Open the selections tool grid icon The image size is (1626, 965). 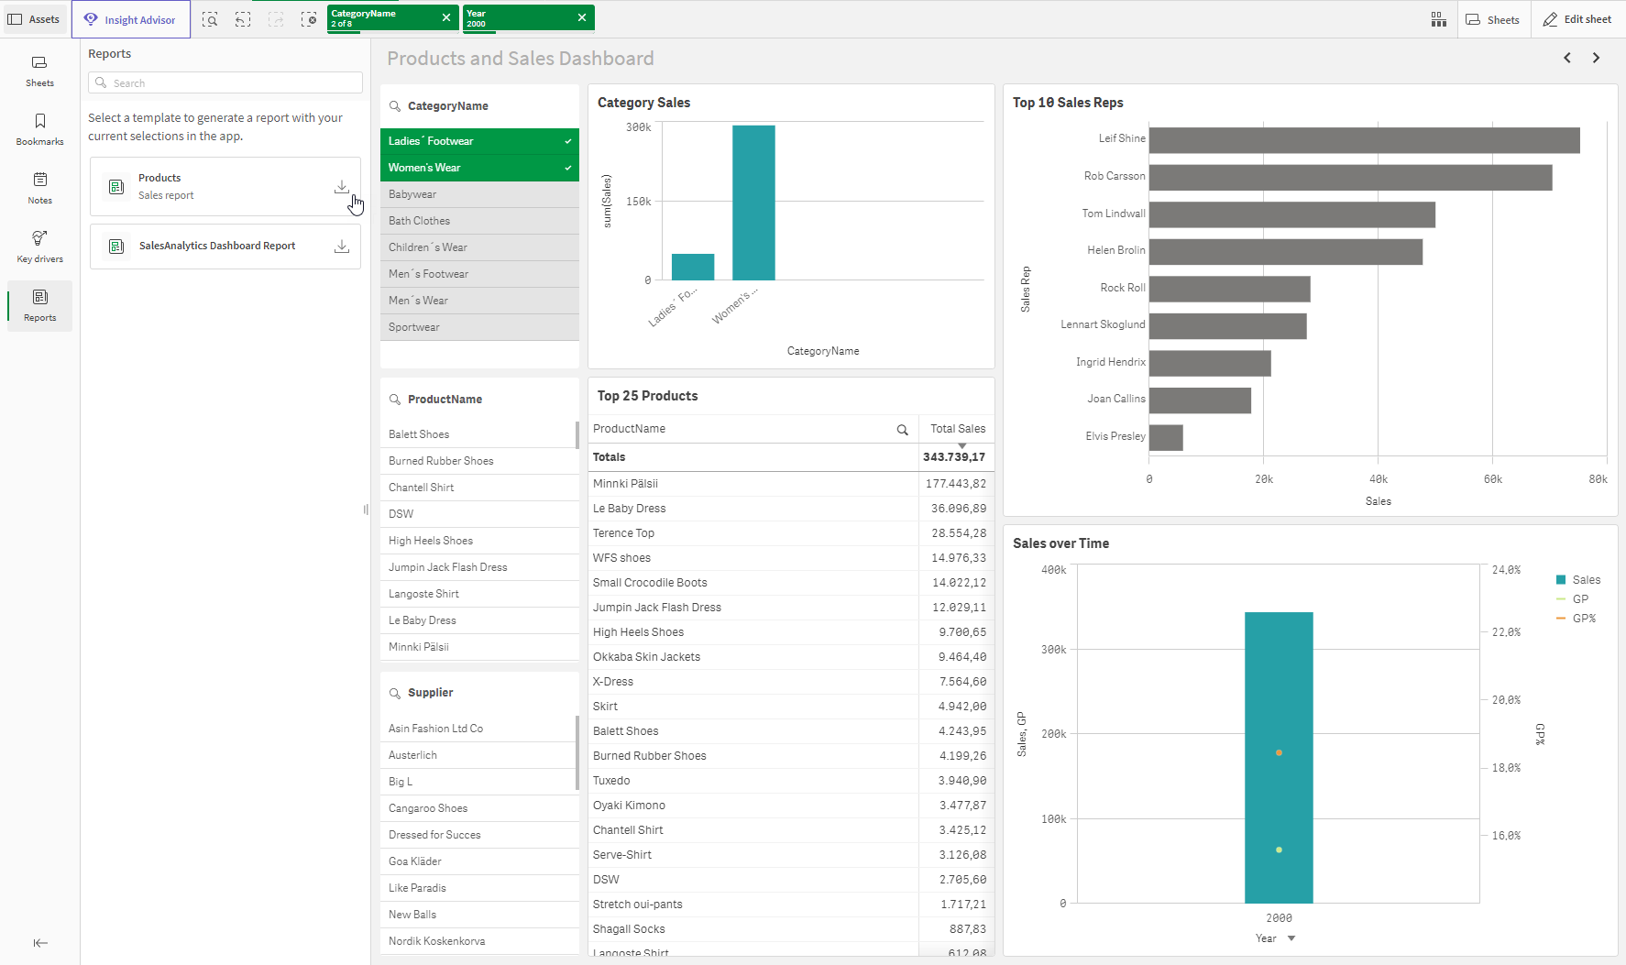(1438, 19)
